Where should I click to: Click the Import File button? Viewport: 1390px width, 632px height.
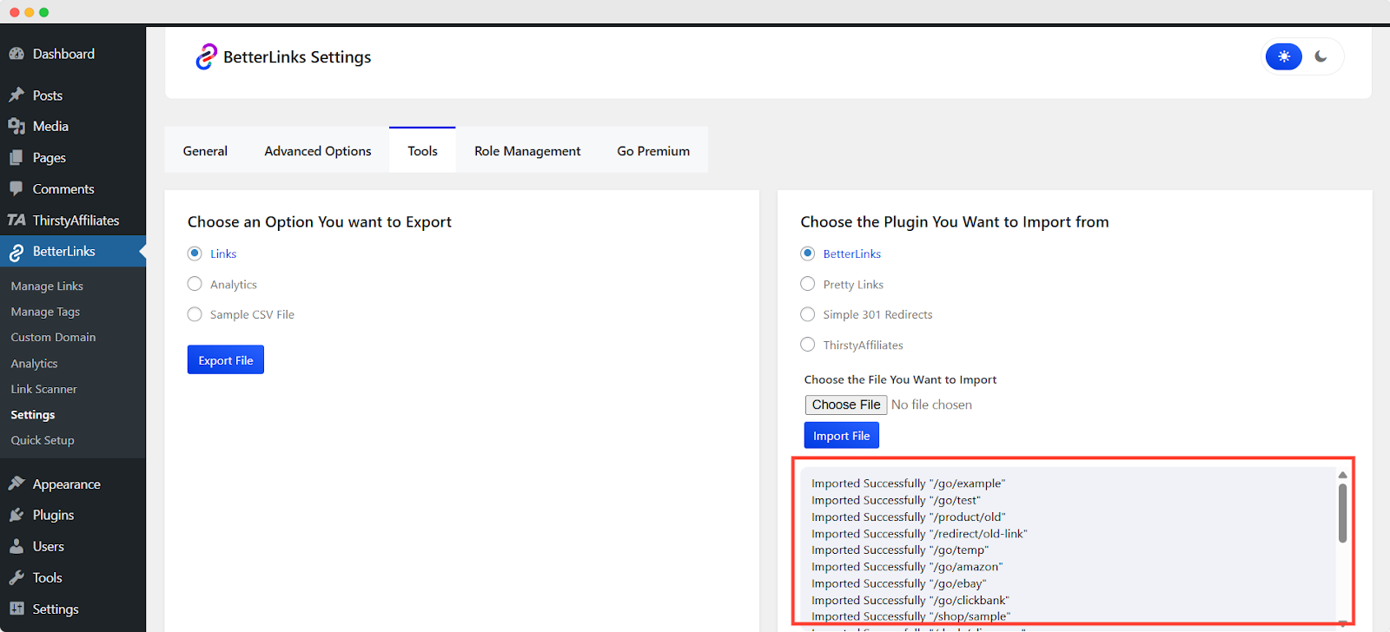[841, 436]
